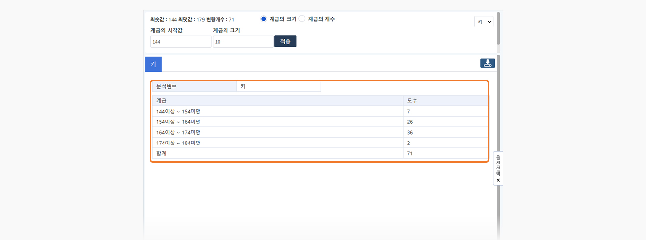The width and height of the screenshot is (646, 240).
Task: Click the frequency value 36 cell
Action: pos(445,132)
